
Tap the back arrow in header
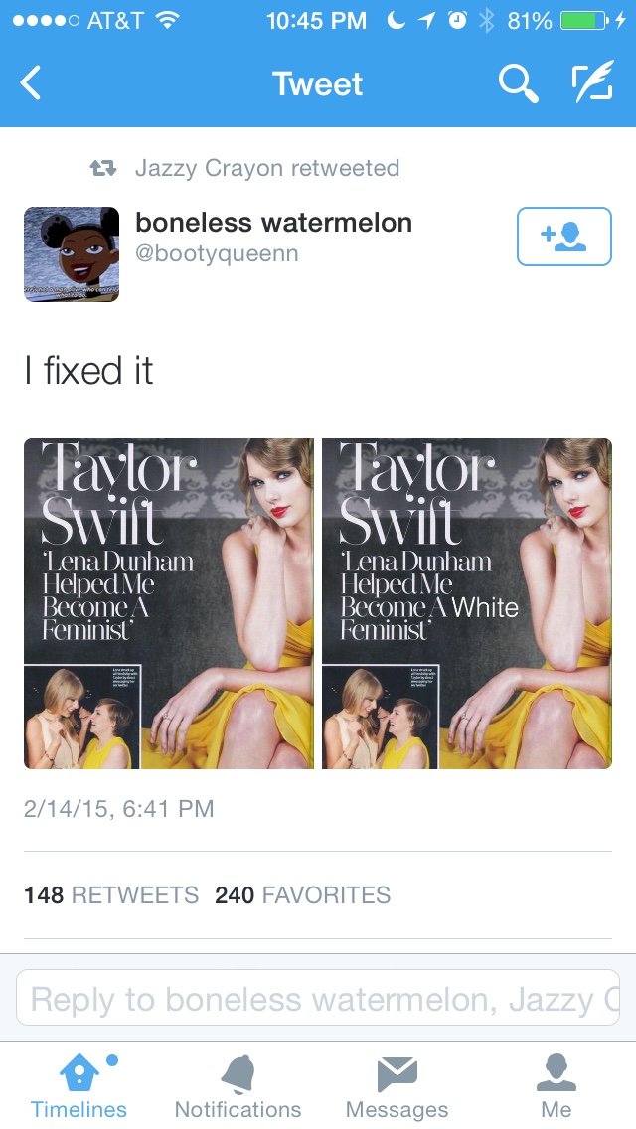[32, 82]
